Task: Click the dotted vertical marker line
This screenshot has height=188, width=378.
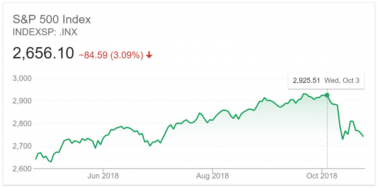Action: point(327,132)
